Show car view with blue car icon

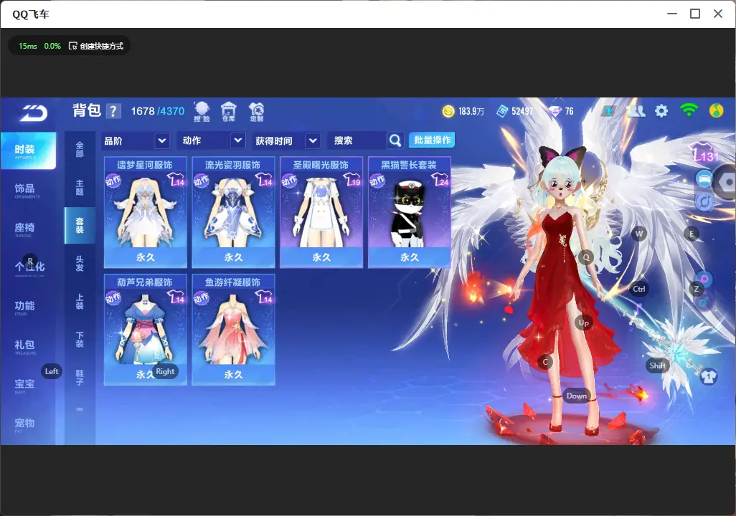(704, 178)
